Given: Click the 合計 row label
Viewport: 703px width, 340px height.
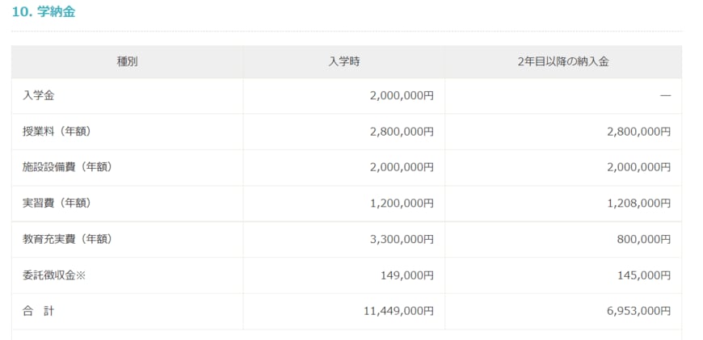Looking at the screenshot, I should pos(39,311).
